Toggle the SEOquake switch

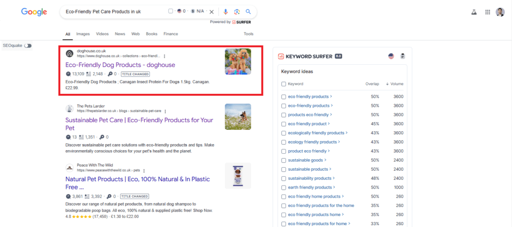pyautogui.click(x=27, y=46)
